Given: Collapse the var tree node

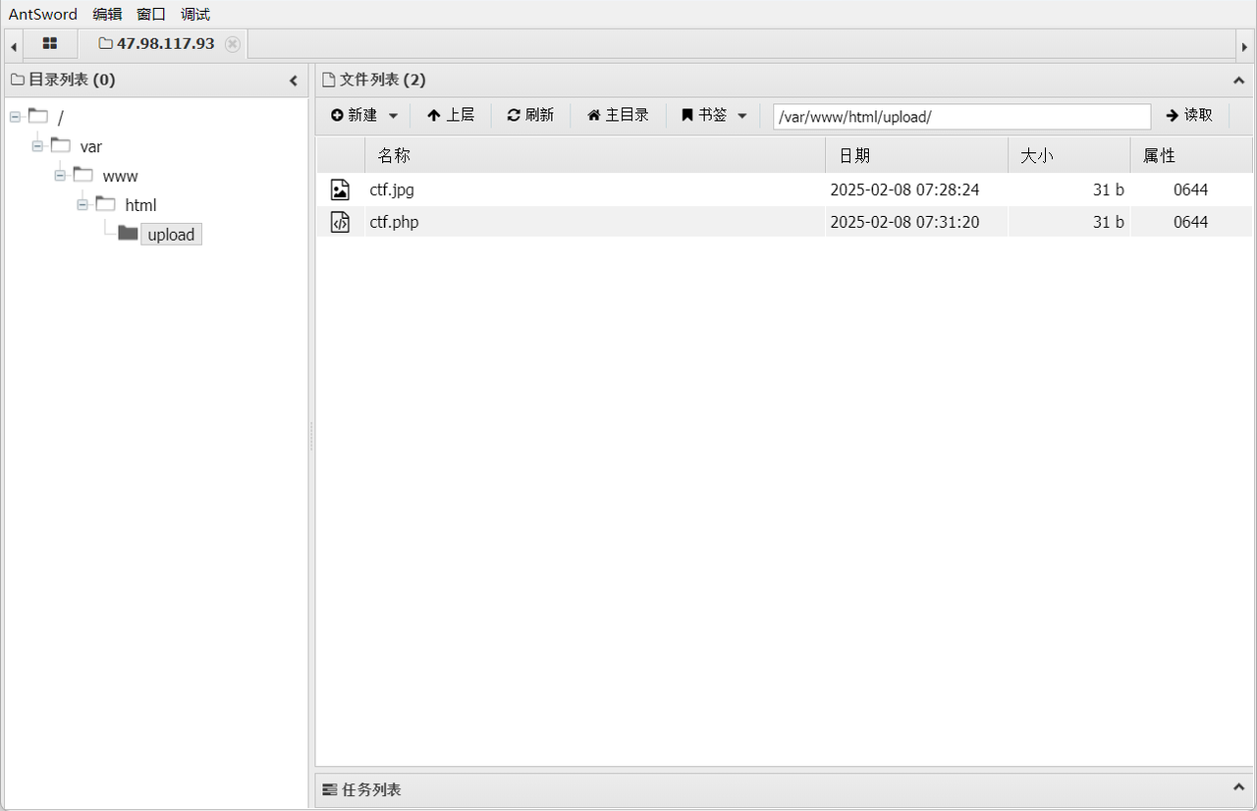Looking at the screenshot, I should click(x=37, y=146).
